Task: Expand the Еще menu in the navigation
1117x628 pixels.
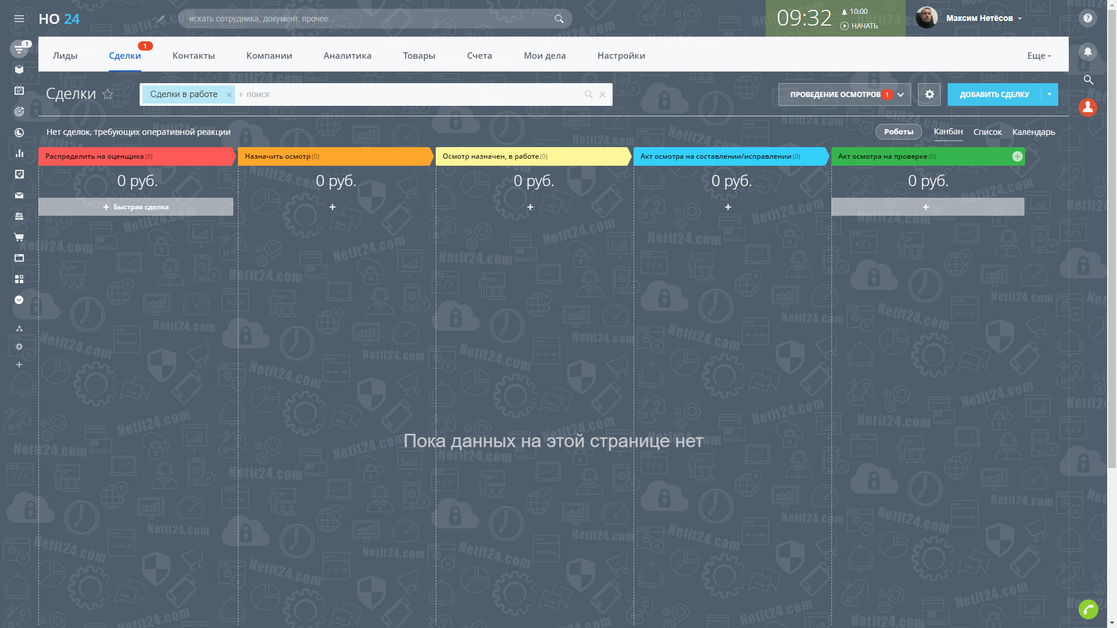Action: pyautogui.click(x=1038, y=56)
